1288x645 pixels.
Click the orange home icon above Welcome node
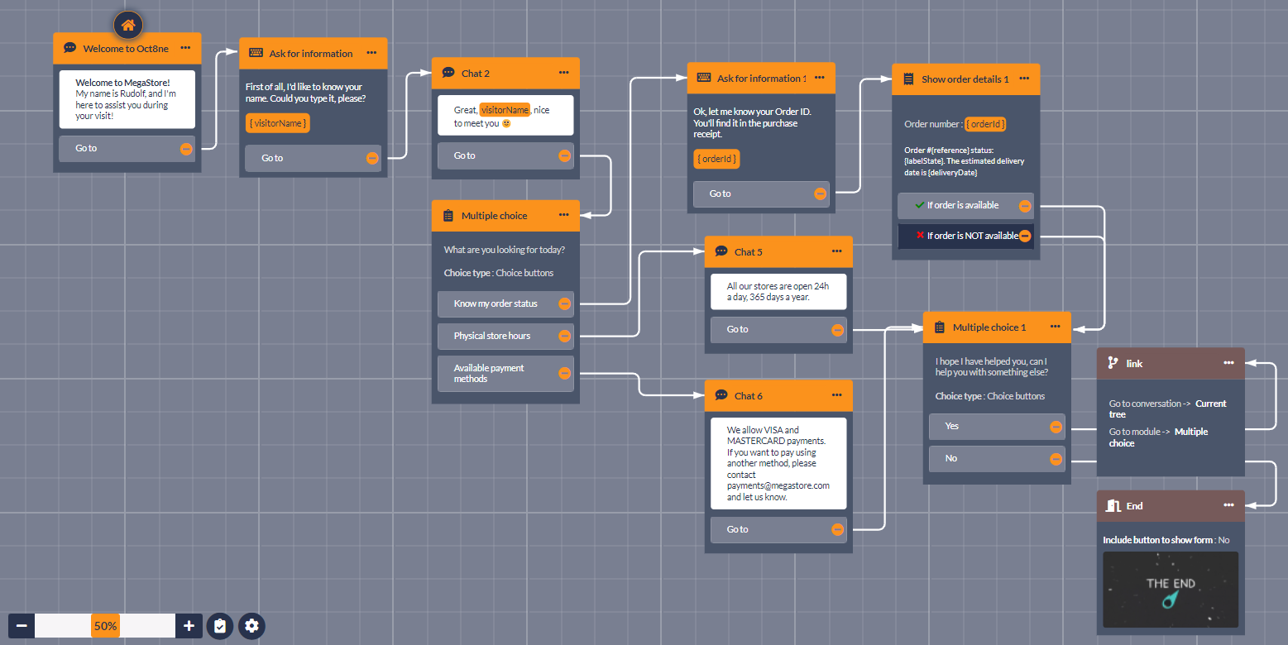(x=128, y=25)
